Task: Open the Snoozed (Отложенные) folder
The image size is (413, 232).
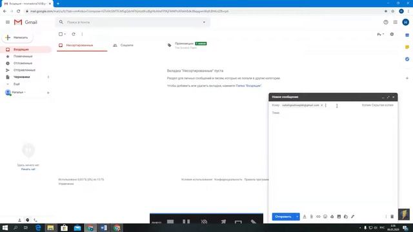Action: [23, 63]
